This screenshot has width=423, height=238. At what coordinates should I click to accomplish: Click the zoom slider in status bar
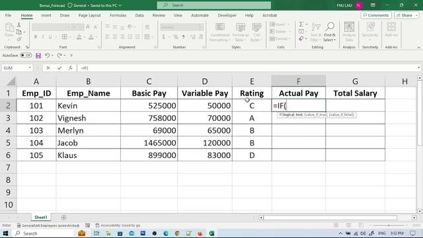(389, 225)
